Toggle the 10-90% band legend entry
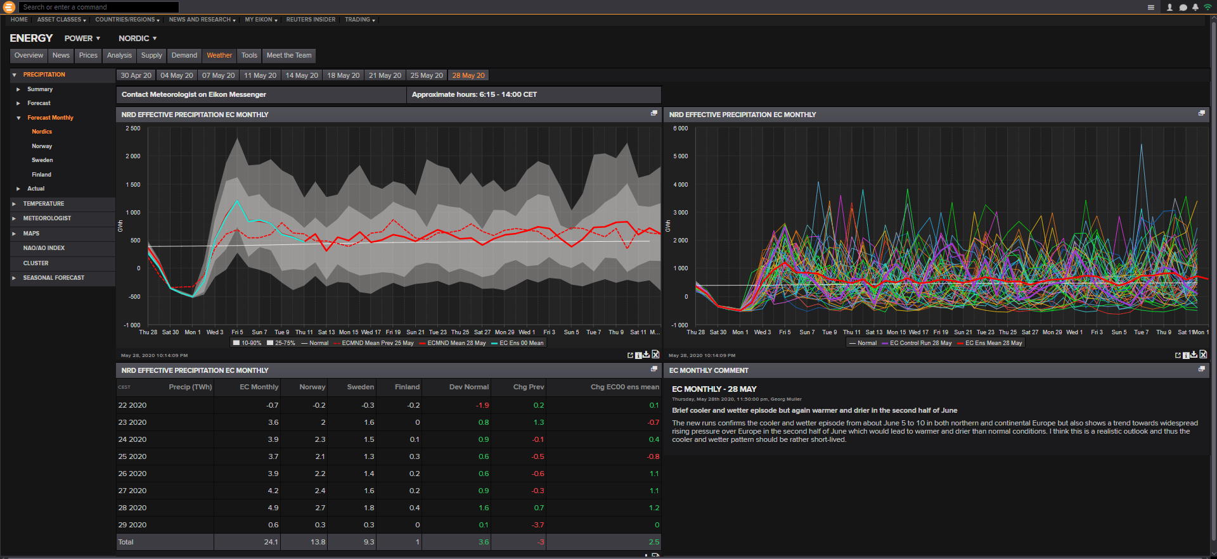Image resolution: width=1217 pixels, height=559 pixels. click(247, 343)
